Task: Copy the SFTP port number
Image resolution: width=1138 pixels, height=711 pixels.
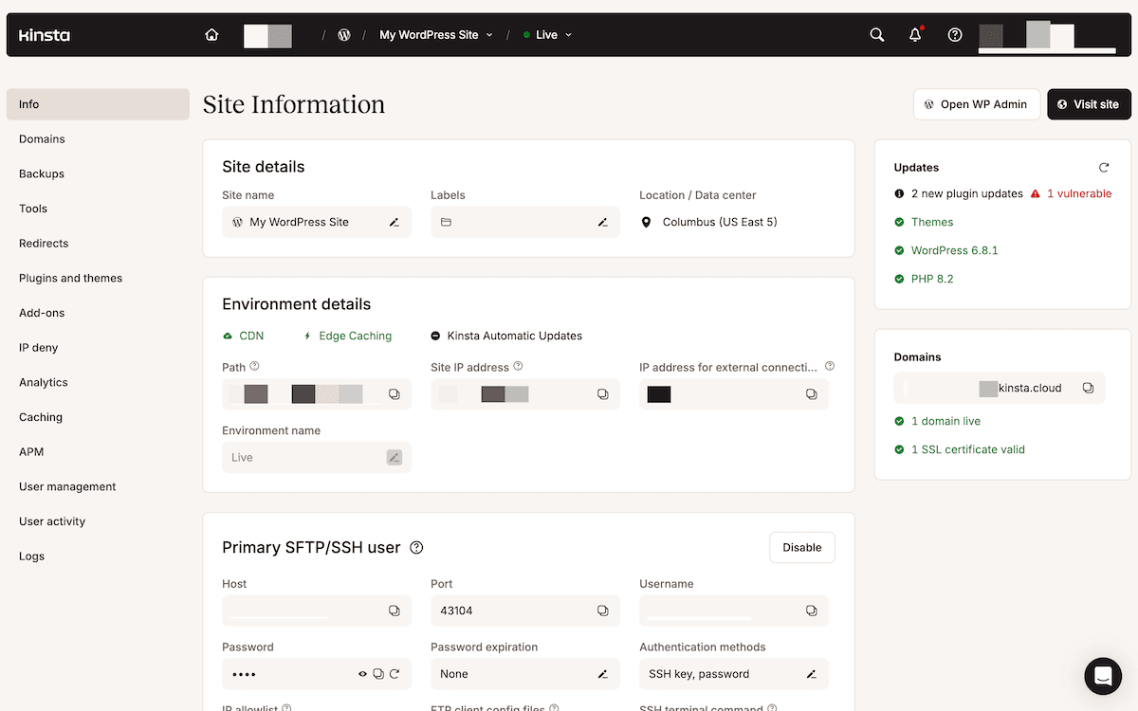Action: click(x=602, y=611)
